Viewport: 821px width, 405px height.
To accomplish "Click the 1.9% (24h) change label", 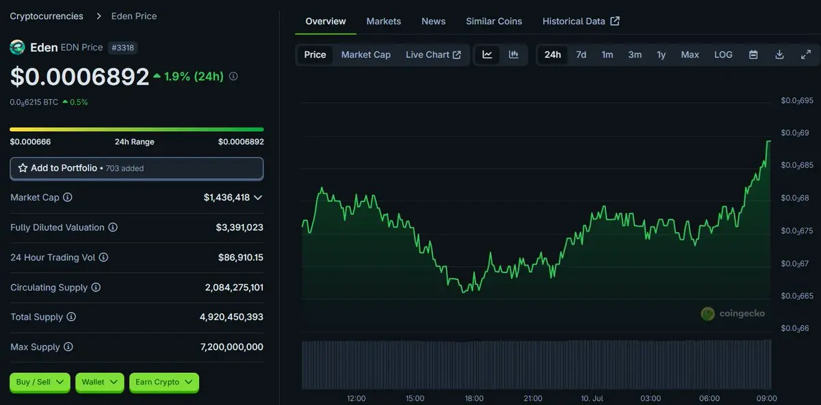I will (194, 76).
